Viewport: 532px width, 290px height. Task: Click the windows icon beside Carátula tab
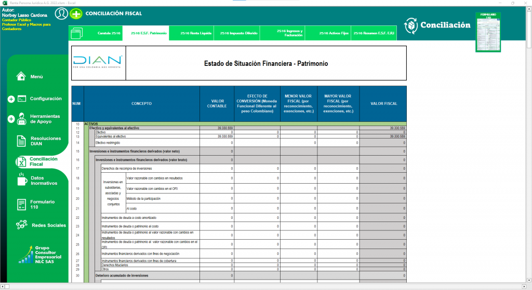tap(77, 34)
